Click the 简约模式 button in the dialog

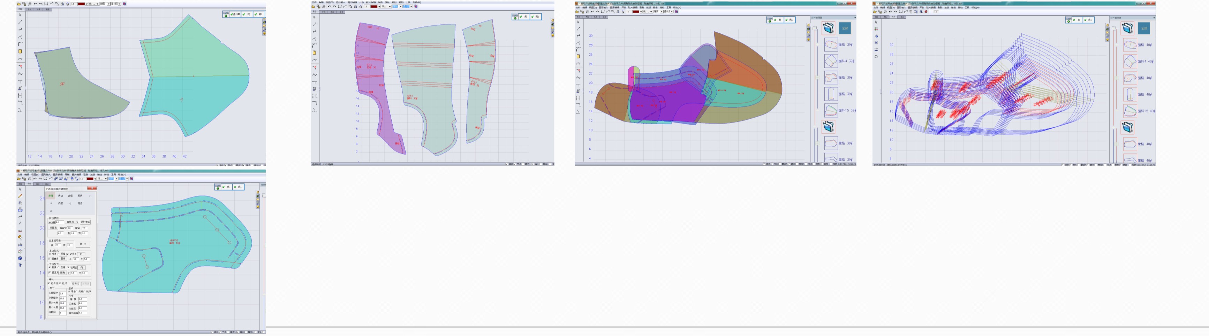coord(85,222)
